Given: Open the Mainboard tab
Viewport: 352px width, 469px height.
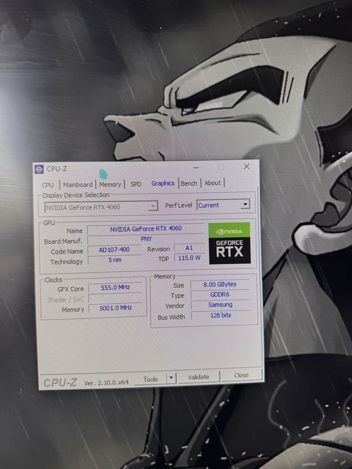Looking at the screenshot, I should pyautogui.click(x=78, y=184).
